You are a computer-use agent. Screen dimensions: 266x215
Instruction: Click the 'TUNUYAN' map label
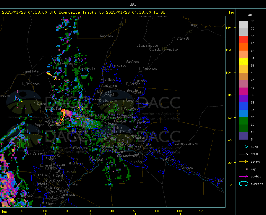tap(69, 195)
